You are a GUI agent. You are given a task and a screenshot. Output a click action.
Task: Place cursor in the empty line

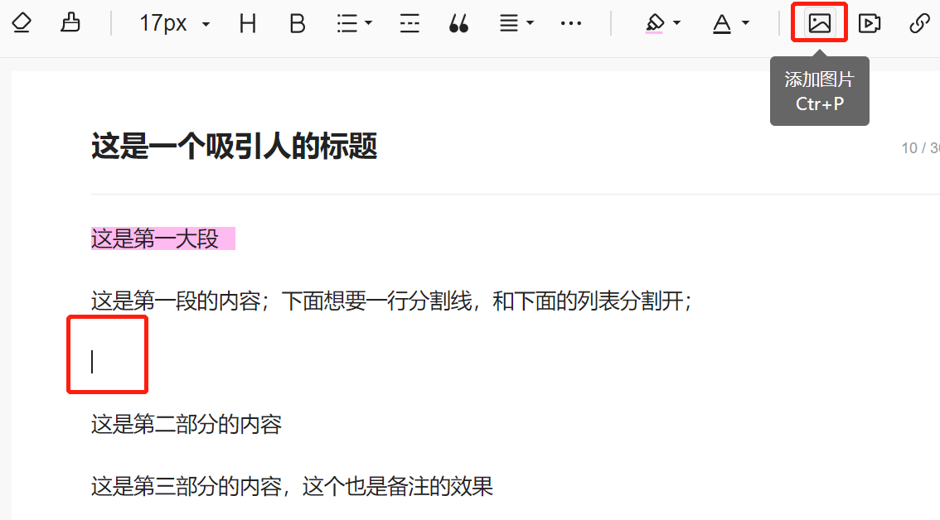pos(92,362)
